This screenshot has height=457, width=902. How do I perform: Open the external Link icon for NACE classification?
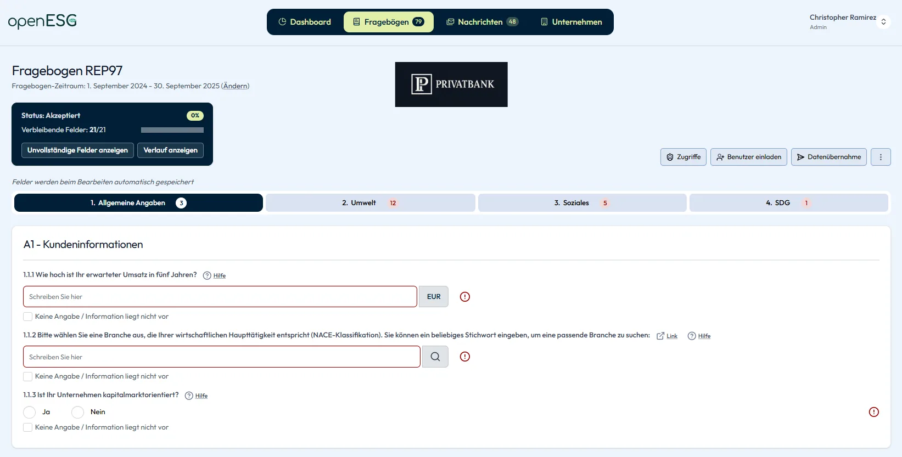point(660,336)
